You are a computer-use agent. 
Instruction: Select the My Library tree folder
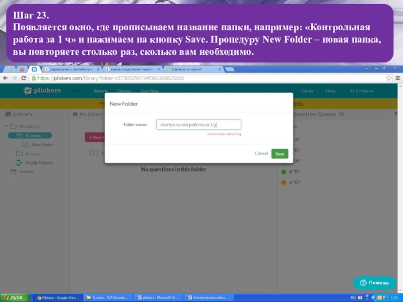pos(29,126)
